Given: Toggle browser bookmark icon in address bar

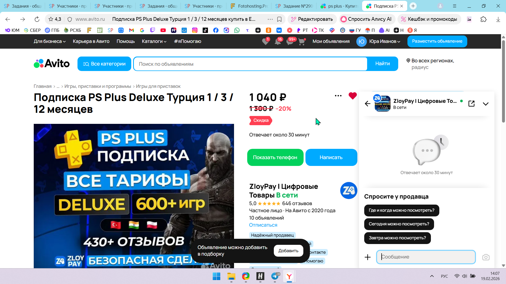Looking at the screenshot, I should coord(279,19).
